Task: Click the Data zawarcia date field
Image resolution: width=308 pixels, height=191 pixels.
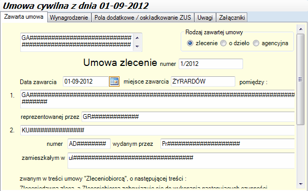Action: (x=86, y=81)
